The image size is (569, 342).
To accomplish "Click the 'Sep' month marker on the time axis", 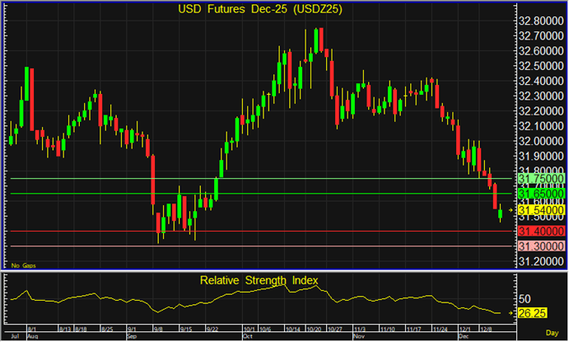I will [x=132, y=337].
